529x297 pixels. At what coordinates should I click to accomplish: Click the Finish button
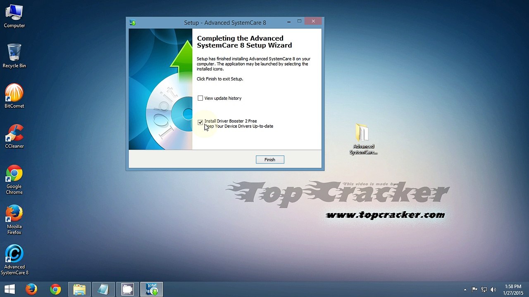click(x=270, y=160)
